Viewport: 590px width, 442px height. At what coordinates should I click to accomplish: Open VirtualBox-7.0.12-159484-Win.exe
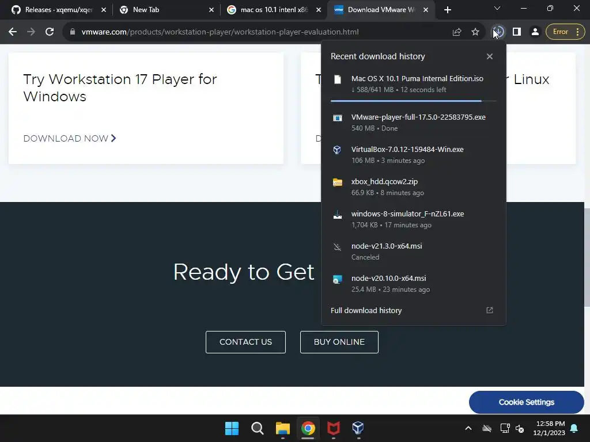point(407,150)
